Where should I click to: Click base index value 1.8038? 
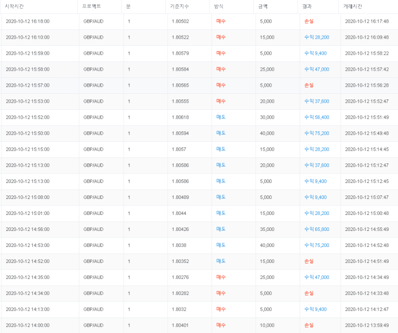pos(179,245)
